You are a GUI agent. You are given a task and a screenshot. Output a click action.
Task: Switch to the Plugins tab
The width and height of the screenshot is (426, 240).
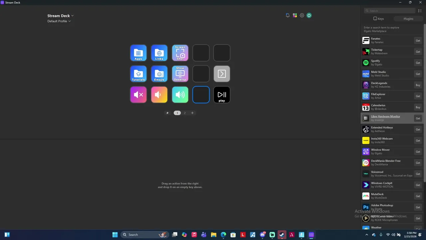coord(408,19)
